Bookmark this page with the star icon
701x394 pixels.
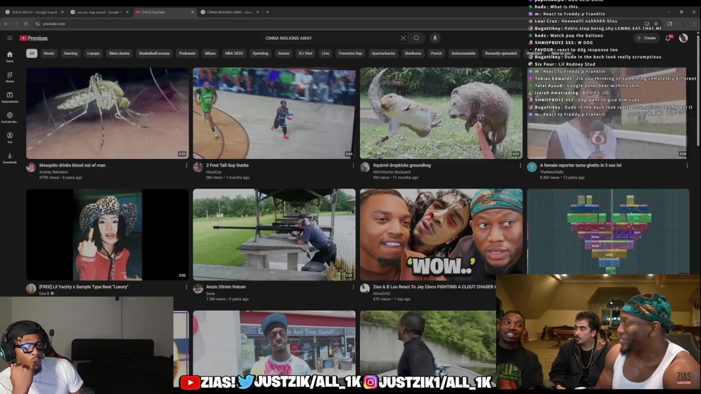(x=656, y=24)
